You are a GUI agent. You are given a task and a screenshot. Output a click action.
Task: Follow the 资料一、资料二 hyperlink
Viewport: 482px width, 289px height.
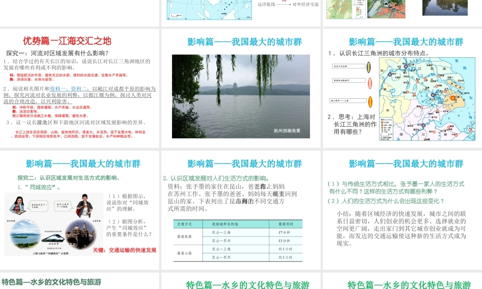pos(68,89)
